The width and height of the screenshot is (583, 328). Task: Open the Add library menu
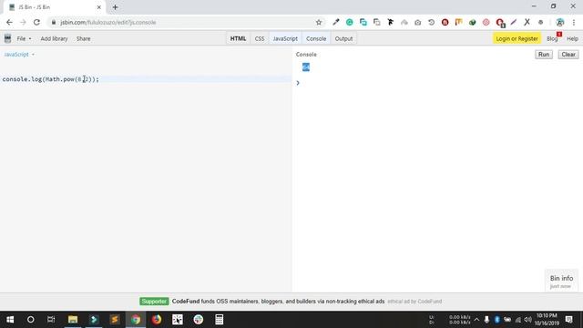pos(54,38)
